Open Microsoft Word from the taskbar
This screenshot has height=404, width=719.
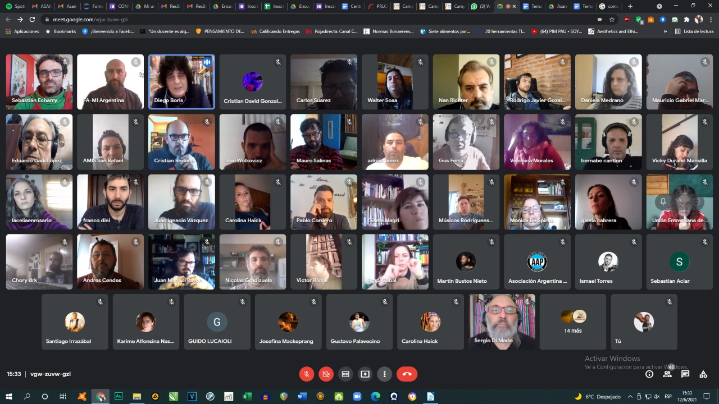[x=302, y=397]
